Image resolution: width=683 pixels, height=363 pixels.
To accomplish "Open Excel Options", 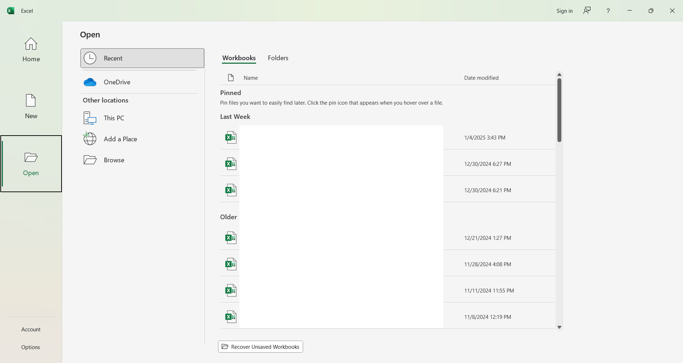I will click(x=31, y=347).
